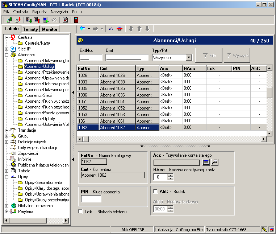Click the red delete record icon
The height and width of the screenshot is (234, 276).
point(120,29)
